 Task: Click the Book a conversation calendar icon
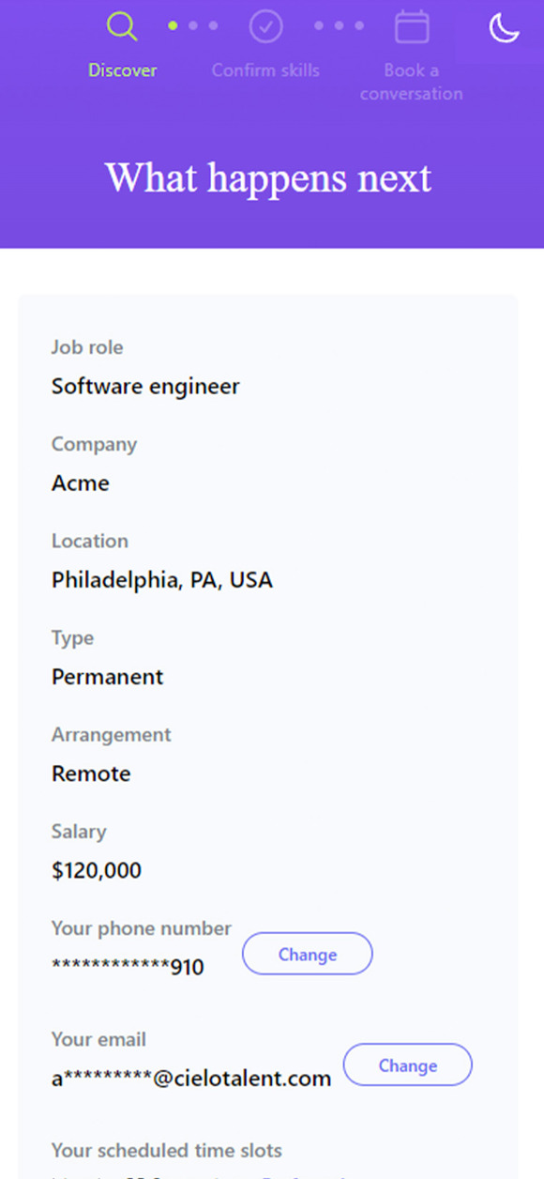pyautogui.click(x=412, y=26)
